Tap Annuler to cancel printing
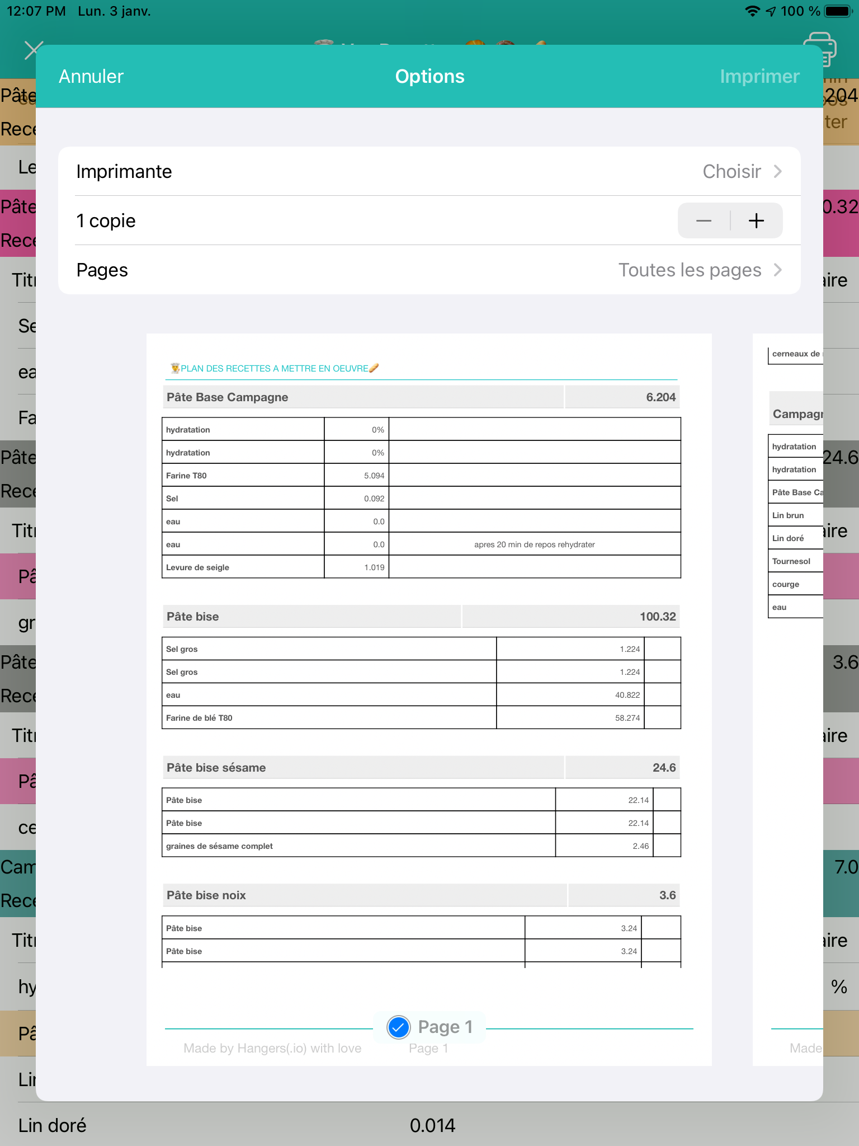Screen dimensions: 859x1146 click(91, 76)
